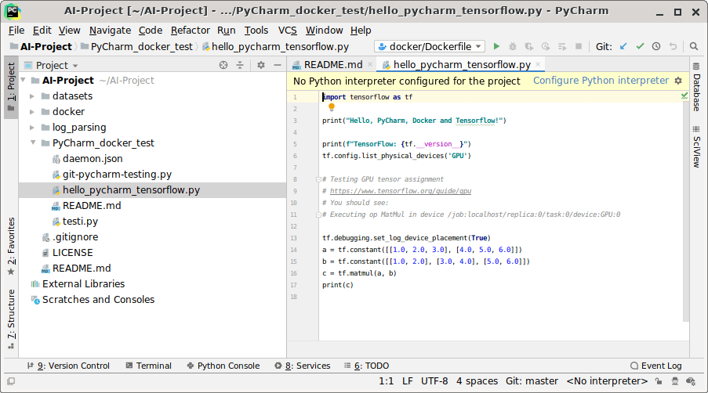Click Run with Coverage icon

click(528, 46)
